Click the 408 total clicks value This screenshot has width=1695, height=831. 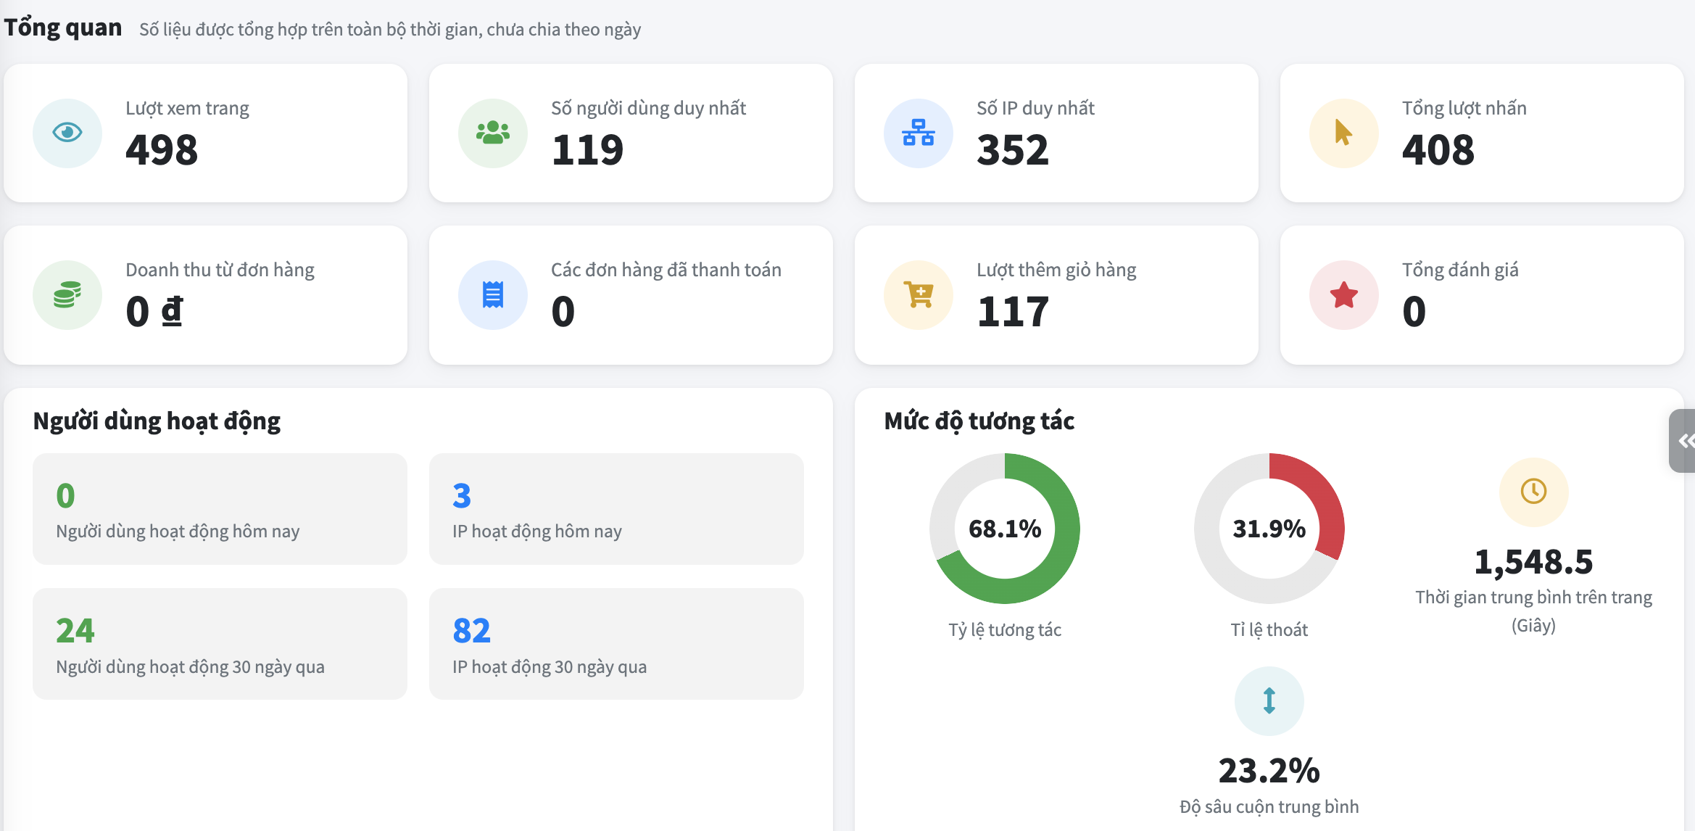[x=1438, y=150]
